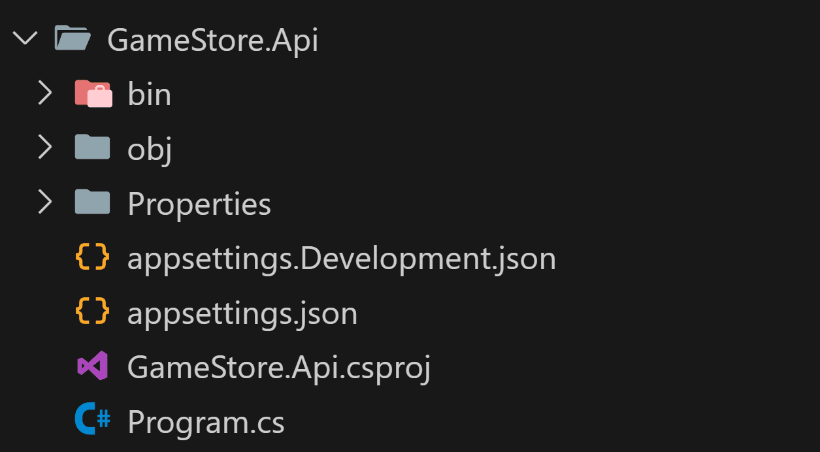The height and width of the screenshot is (452, 820).
Task: Click the open folder icon beside GameStore.Api
Action: [x=73, y=39]
